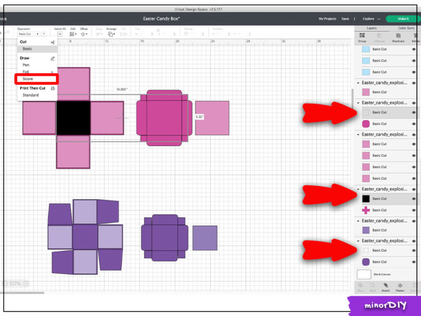This screenshot has height=316, width=421.
Task: Click the Blank Canvas white swatch
Action: point(364,275)
